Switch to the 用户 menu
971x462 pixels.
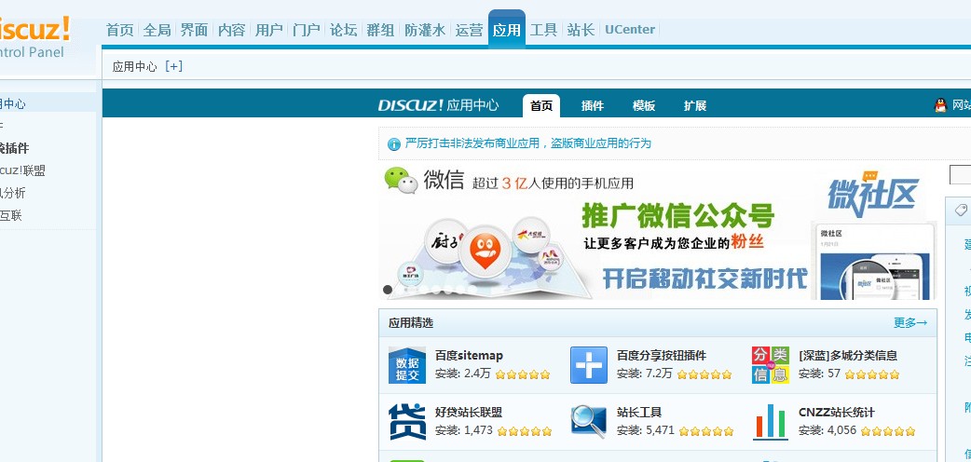click(268, 30)
